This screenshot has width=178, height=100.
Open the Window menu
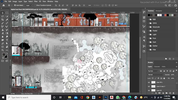click(50, 2)
